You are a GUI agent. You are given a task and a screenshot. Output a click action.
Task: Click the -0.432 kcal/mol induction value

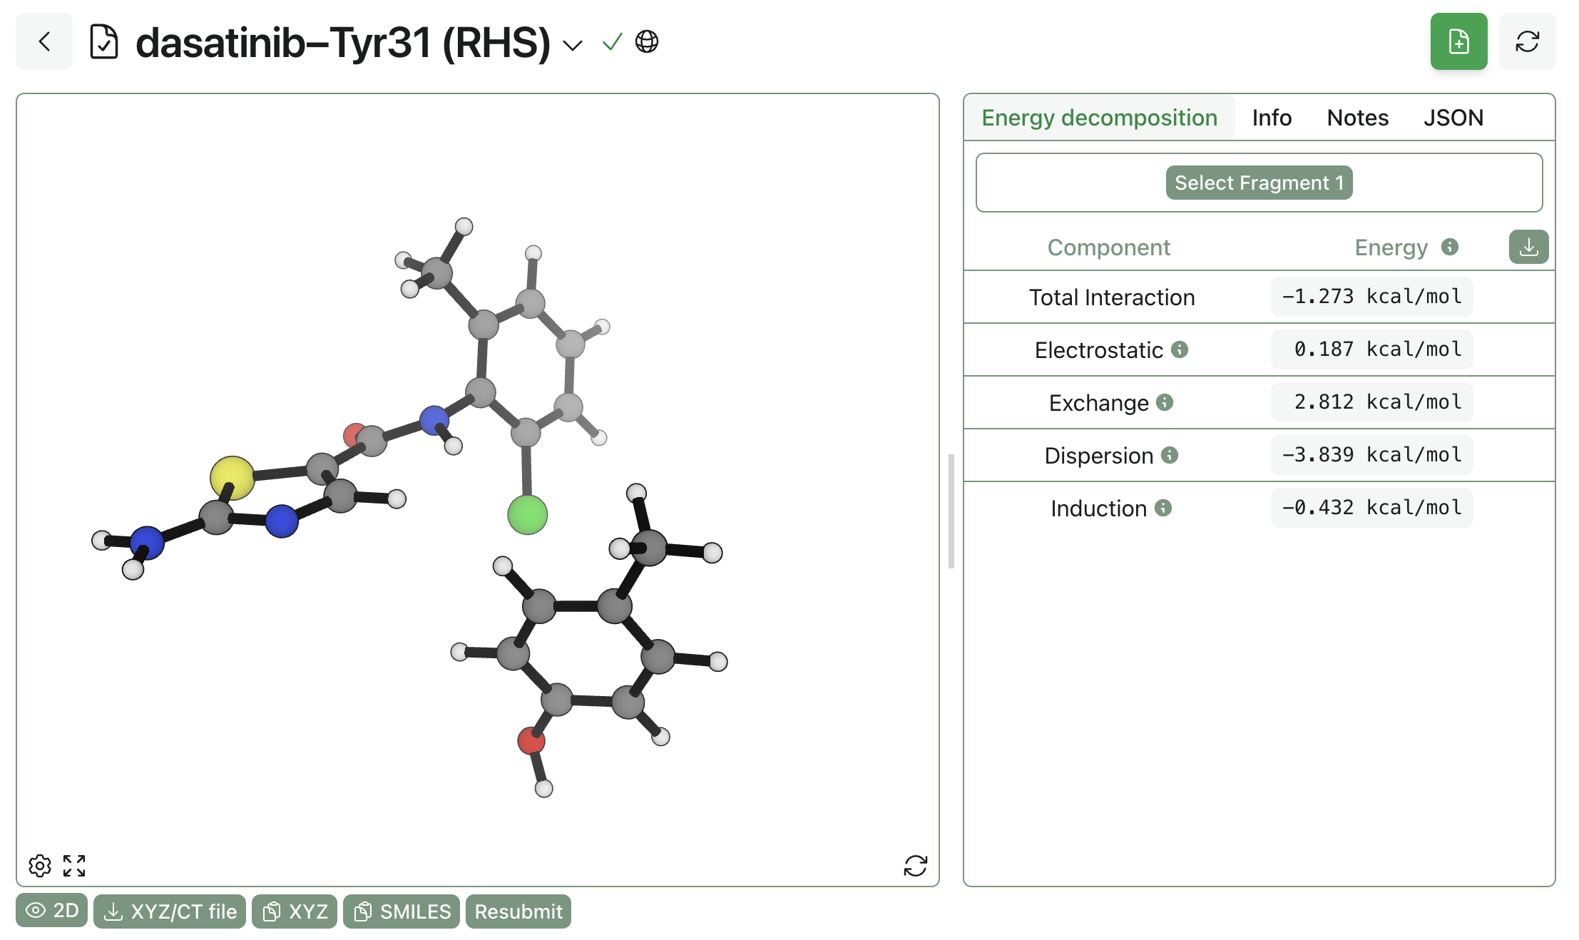(x=1371, y=508)
